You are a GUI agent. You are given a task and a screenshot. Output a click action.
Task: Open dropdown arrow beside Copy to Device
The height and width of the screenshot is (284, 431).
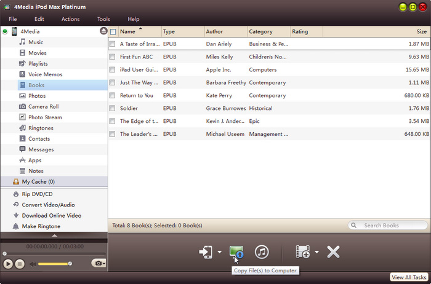click(x=219, y=252)
